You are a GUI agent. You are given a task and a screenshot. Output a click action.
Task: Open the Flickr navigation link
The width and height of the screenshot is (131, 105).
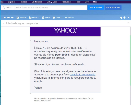coord(78,2)
